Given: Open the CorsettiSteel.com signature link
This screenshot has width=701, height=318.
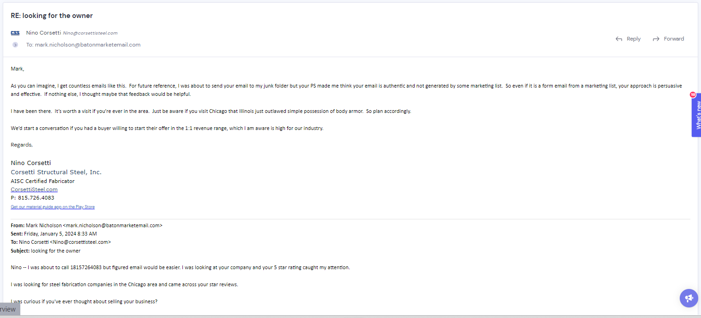Looking at the screenshot, I should pos(34,189).
